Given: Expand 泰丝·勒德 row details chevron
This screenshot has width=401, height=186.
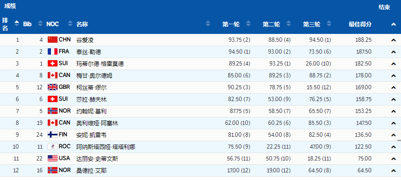Looking at the screenshot, I should (x=394, y=52).
